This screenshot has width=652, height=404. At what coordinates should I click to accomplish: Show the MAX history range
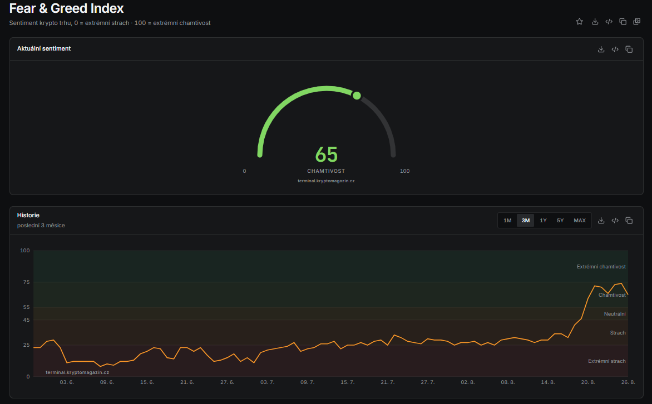point(580,221)
